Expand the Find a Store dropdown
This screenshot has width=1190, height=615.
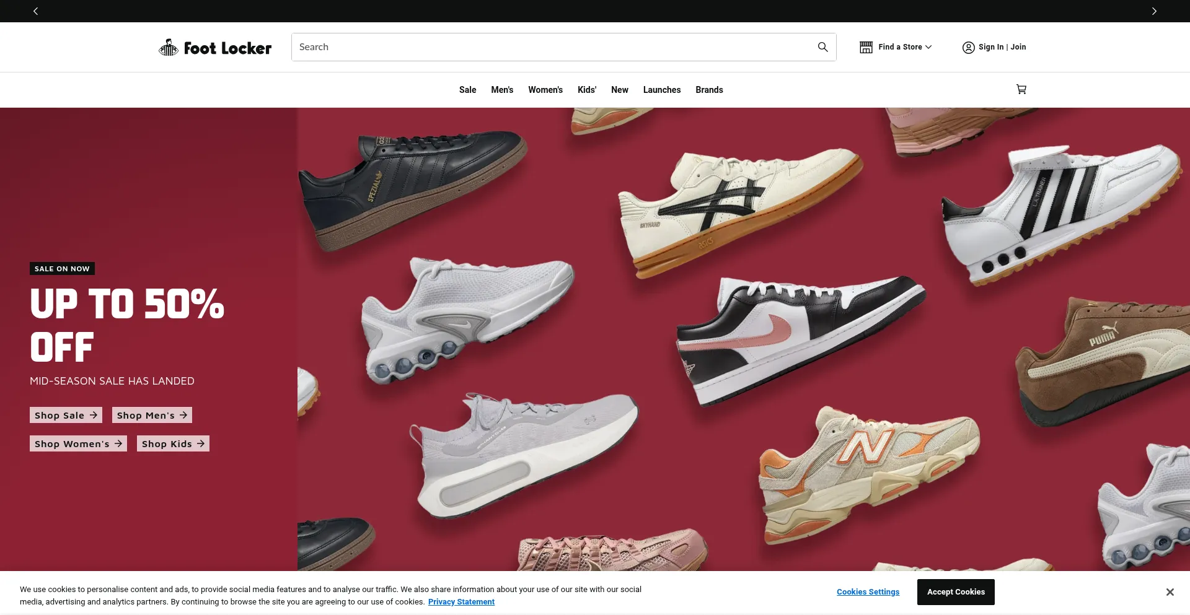(x=905, y=47)
